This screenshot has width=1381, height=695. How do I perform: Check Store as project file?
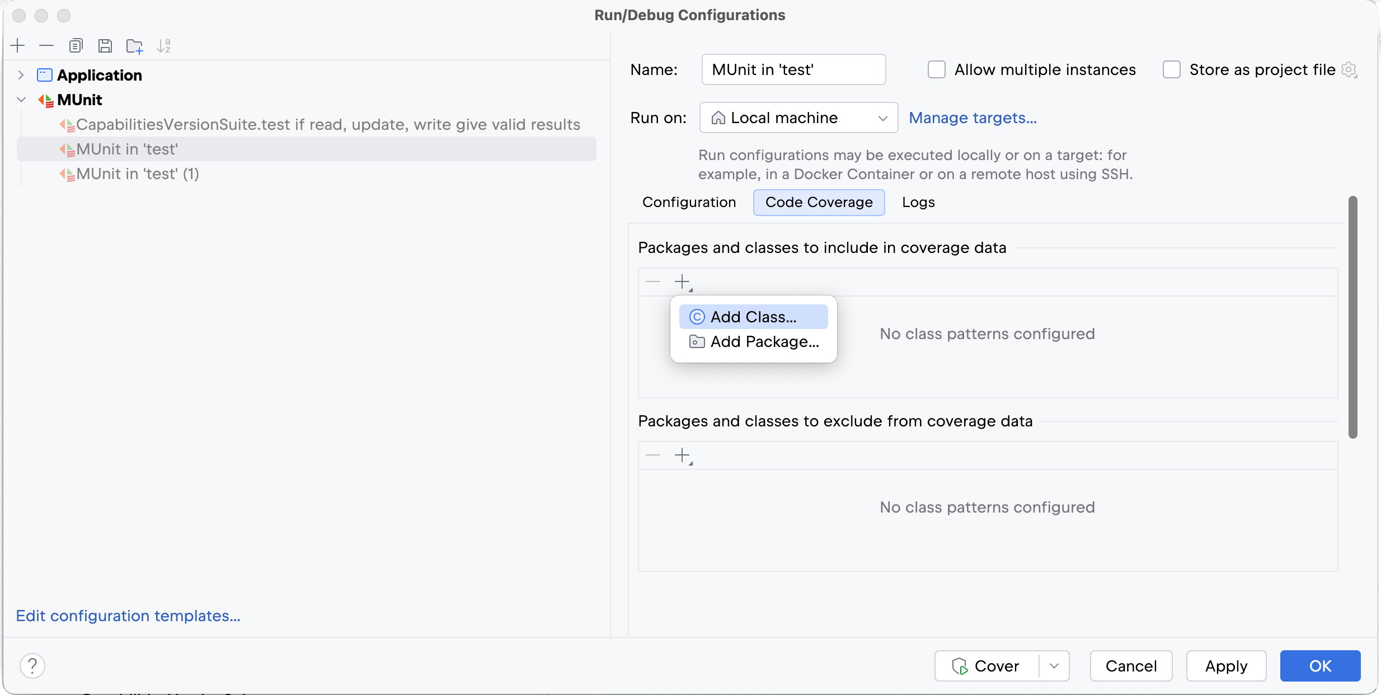(1171, 69)
